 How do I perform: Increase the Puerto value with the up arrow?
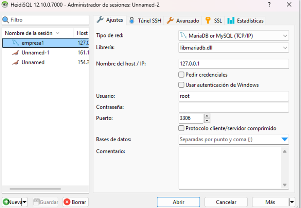(207, 116)
